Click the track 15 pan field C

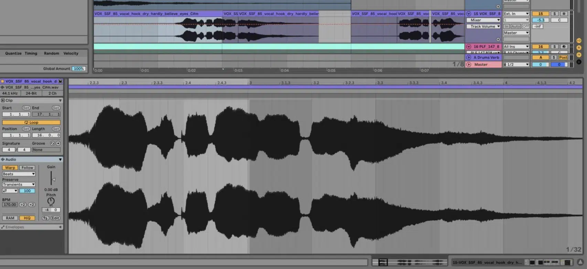pyautogui.click(x=559, y=20)
